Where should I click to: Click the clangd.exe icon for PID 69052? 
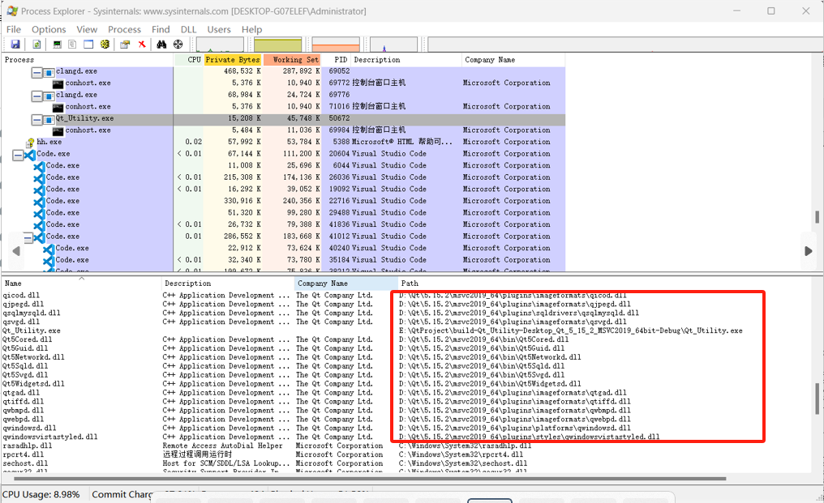[49, 72]
